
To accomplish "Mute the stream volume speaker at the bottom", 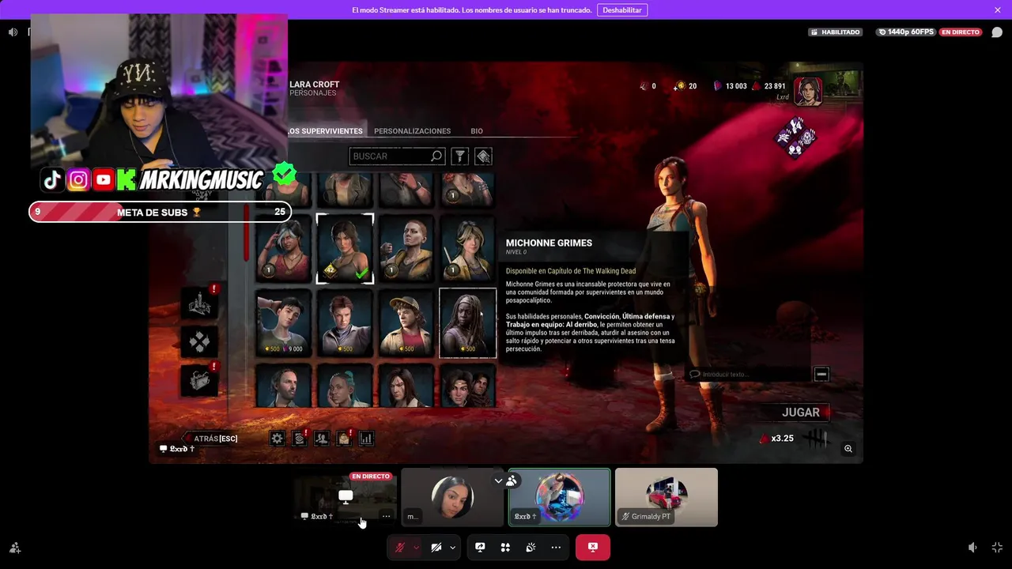I will pyautogui.click(x=973, y=548).
